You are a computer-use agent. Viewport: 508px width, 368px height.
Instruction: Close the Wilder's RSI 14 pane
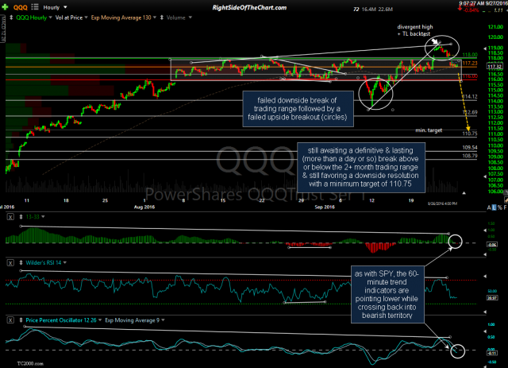coord(10,263)
